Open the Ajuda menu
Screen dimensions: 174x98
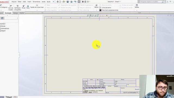tap(48, 2)
